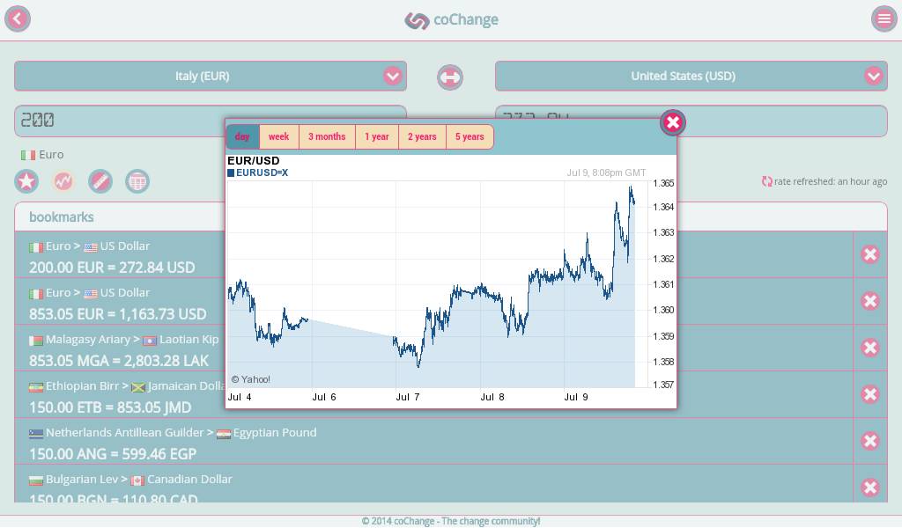Click the ruler icon

click(x=100, y=181)
